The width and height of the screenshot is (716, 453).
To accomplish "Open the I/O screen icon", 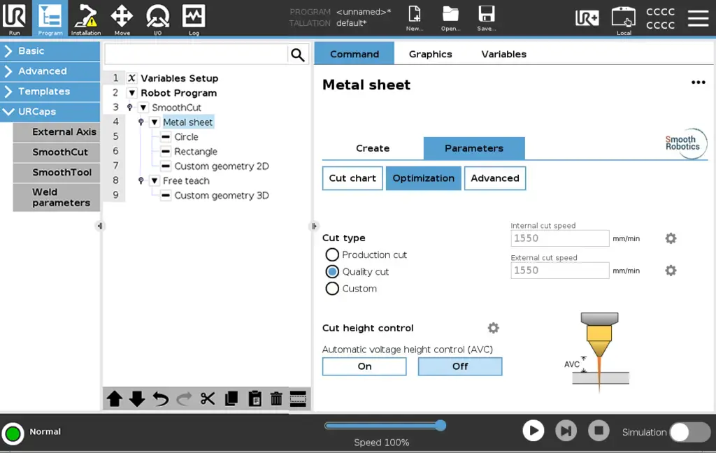I will pos(157,18).
